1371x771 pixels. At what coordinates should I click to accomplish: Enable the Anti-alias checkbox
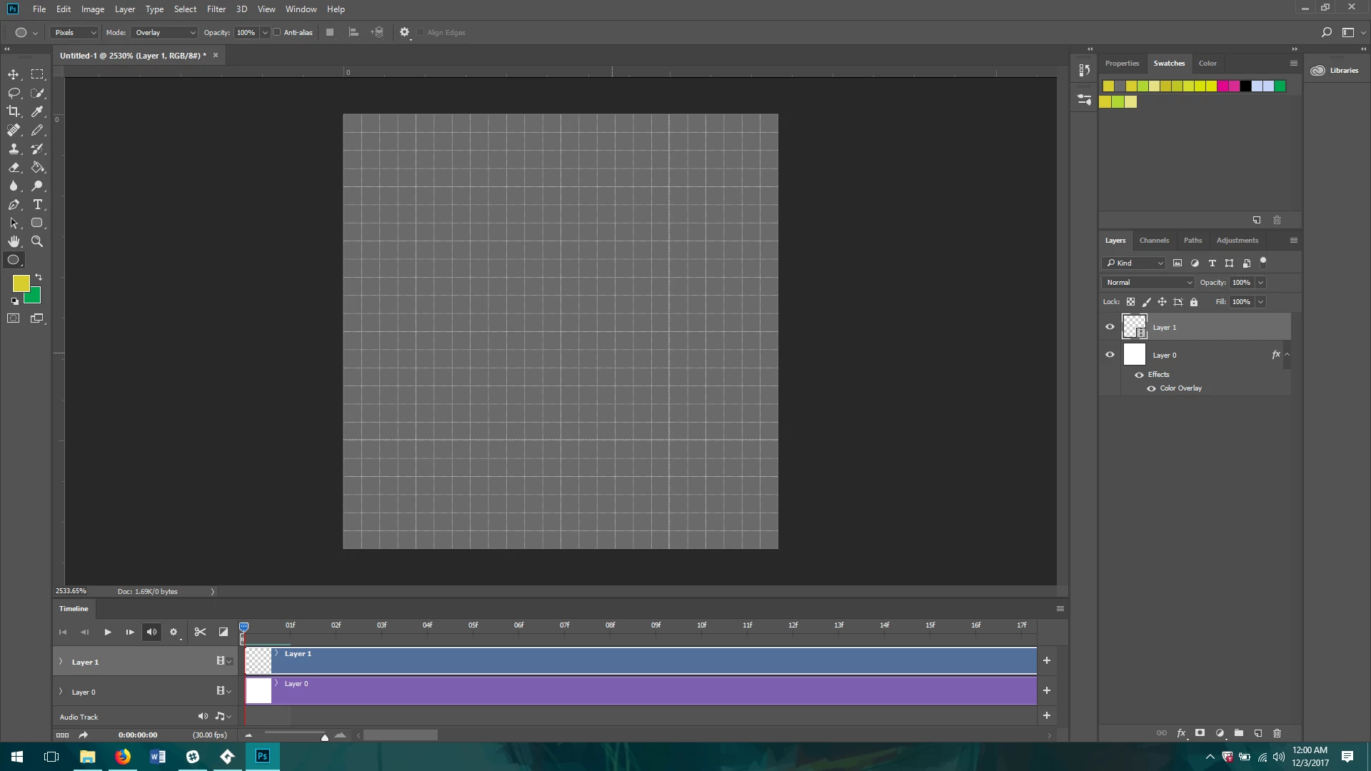[x=277, y=32]
